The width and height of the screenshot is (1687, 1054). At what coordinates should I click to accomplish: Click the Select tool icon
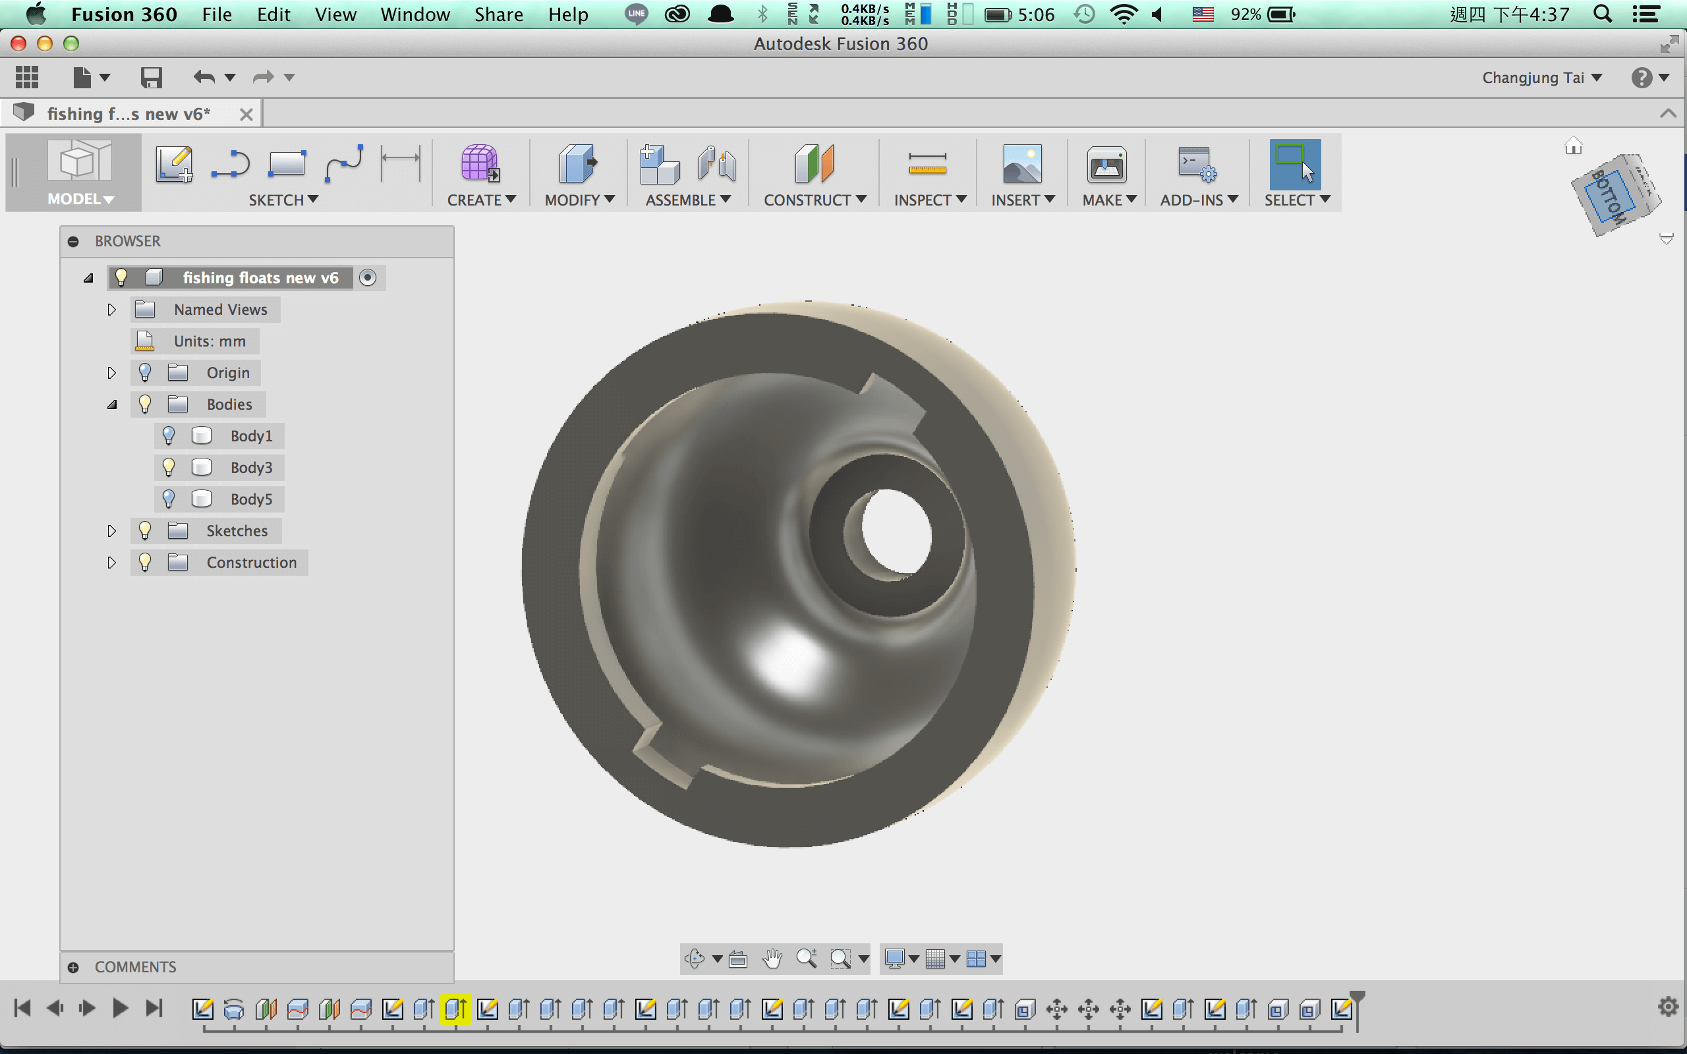pos(1295,165)
